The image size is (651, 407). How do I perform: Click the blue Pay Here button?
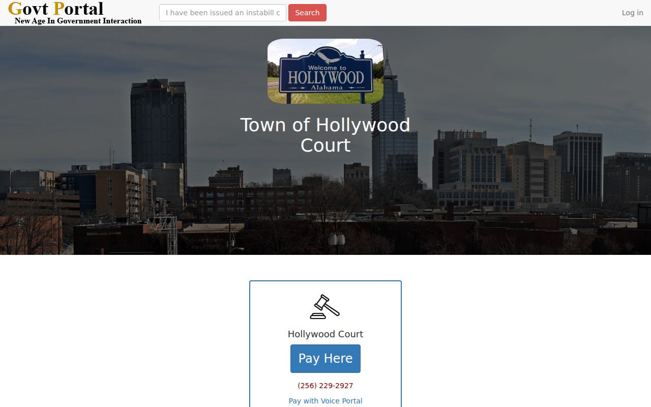point(325,359)
